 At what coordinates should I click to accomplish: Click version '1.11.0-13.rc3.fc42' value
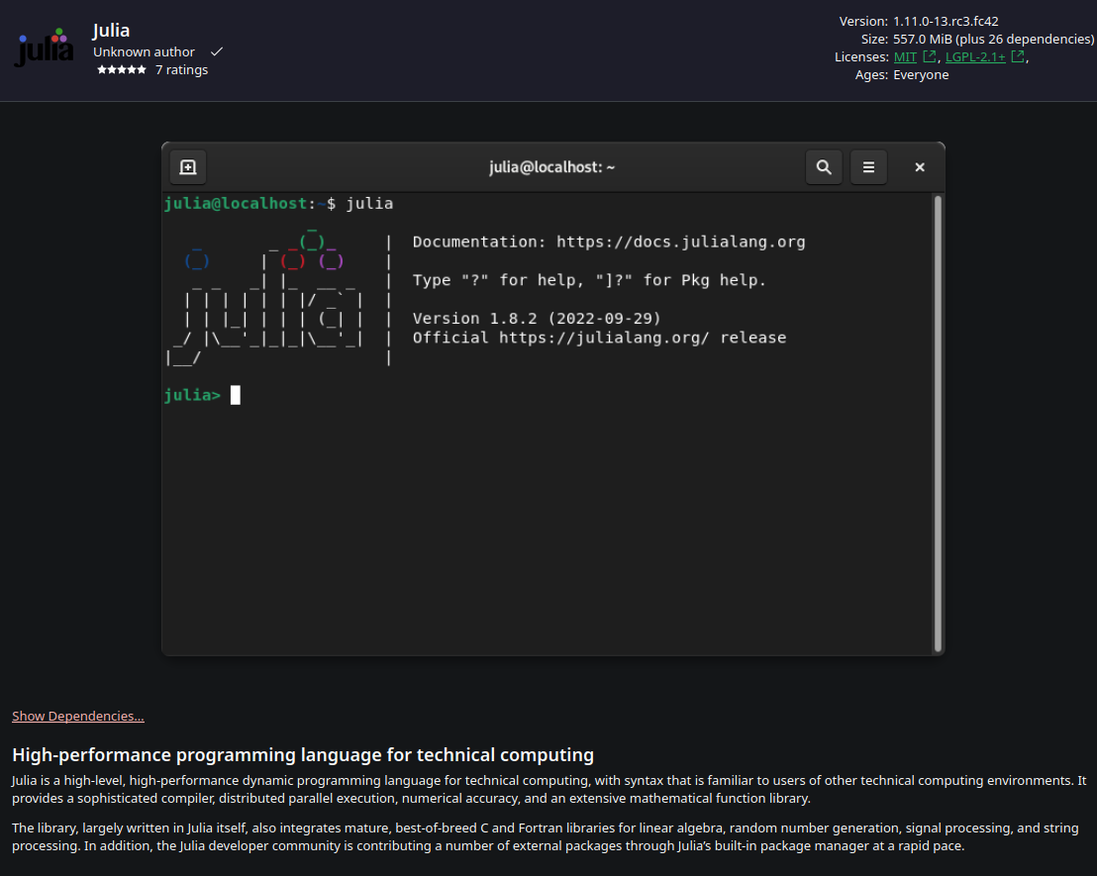(946, 22)
